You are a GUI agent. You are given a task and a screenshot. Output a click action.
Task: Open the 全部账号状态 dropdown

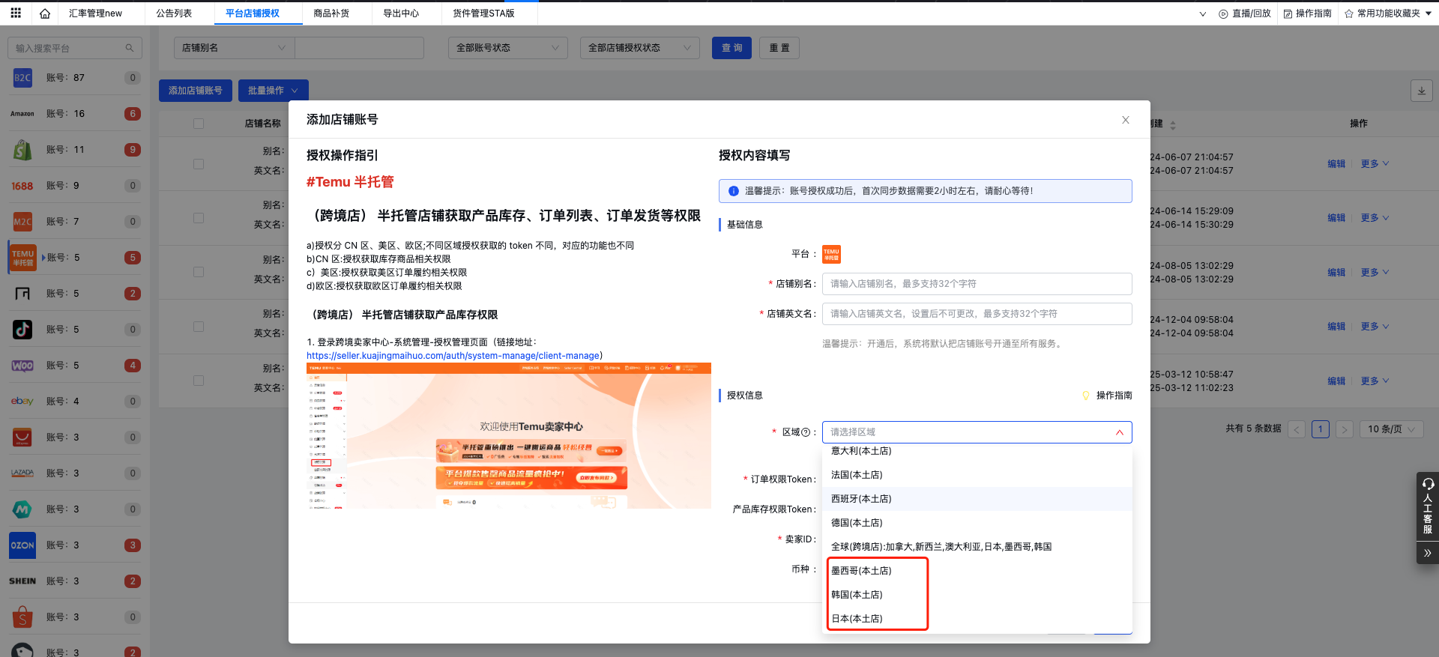(x=508, y=48)
